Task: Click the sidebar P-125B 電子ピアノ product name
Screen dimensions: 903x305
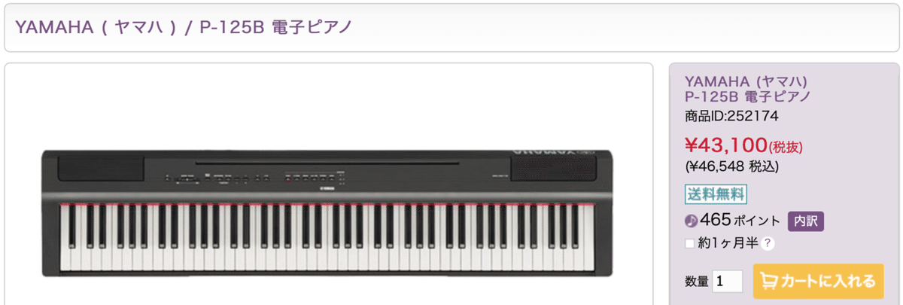Action: click(748, 96)
